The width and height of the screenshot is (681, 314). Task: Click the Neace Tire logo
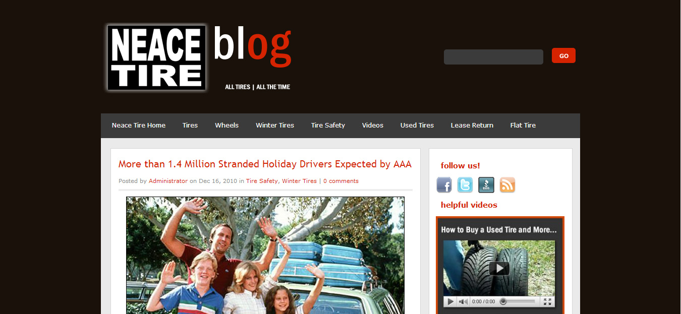click(156, 57)
